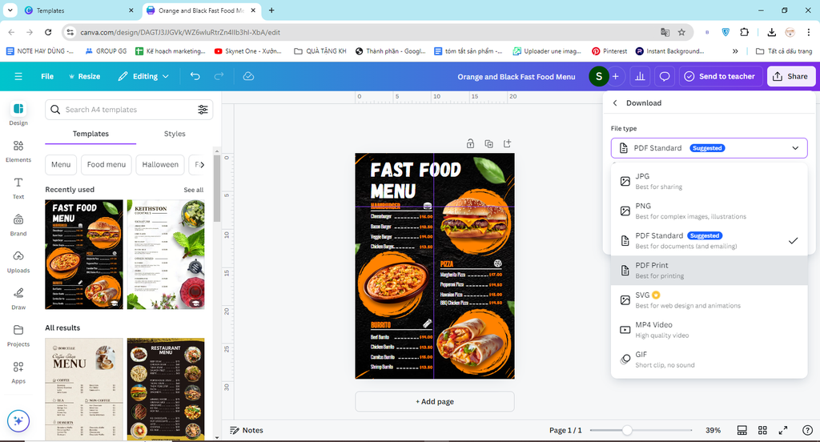The height and width of the screenshot is (442, 820).
Task: Add a new page icon above canvas
Action: (507, 143)
